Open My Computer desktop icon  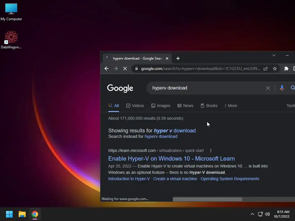click(x=11, y=12)
